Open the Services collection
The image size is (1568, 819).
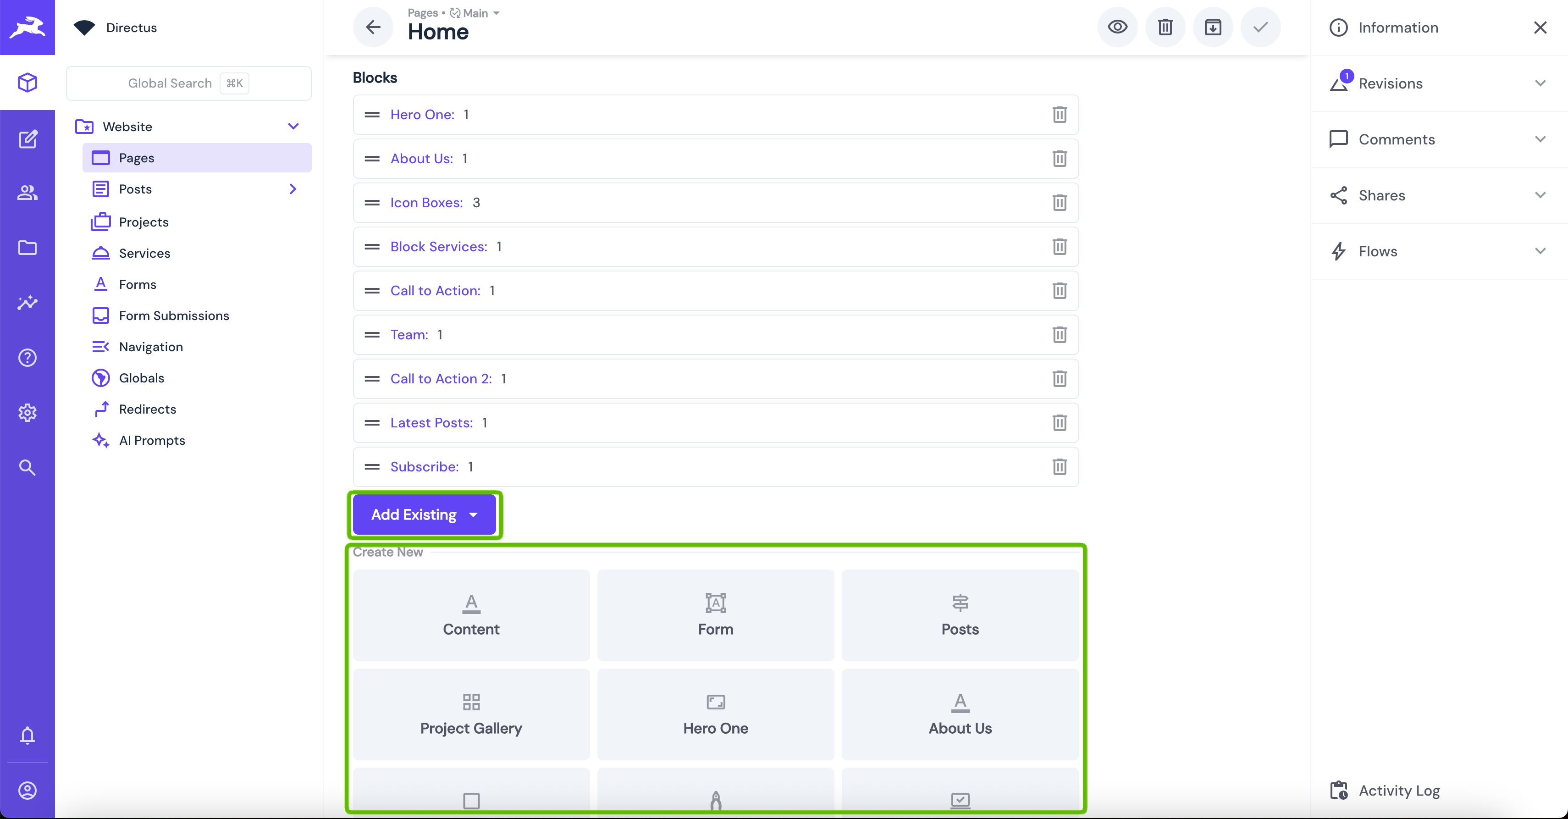click(144, 253)
